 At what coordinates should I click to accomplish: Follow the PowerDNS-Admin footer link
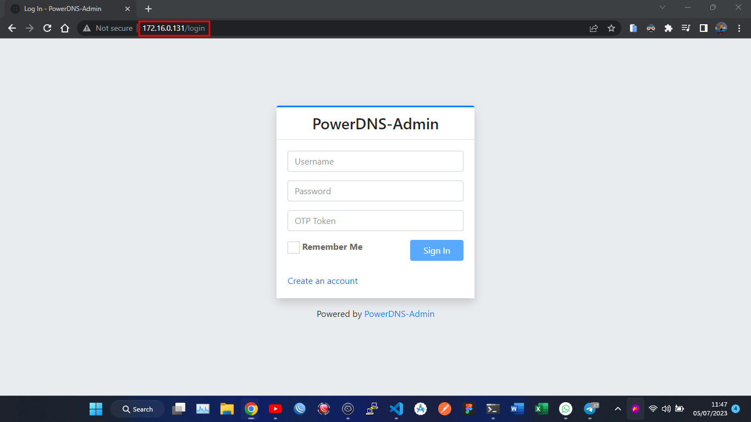point(399,314)
